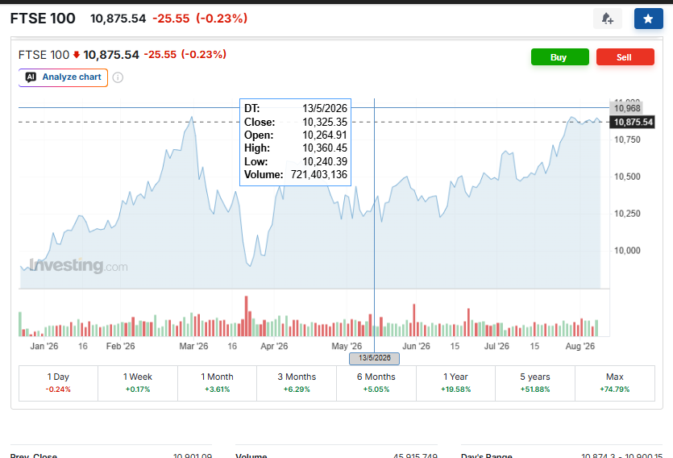Select the 1 Day time range
This screenshot has width=673, height=458.
pyautogui.click(x=58, y=383)
